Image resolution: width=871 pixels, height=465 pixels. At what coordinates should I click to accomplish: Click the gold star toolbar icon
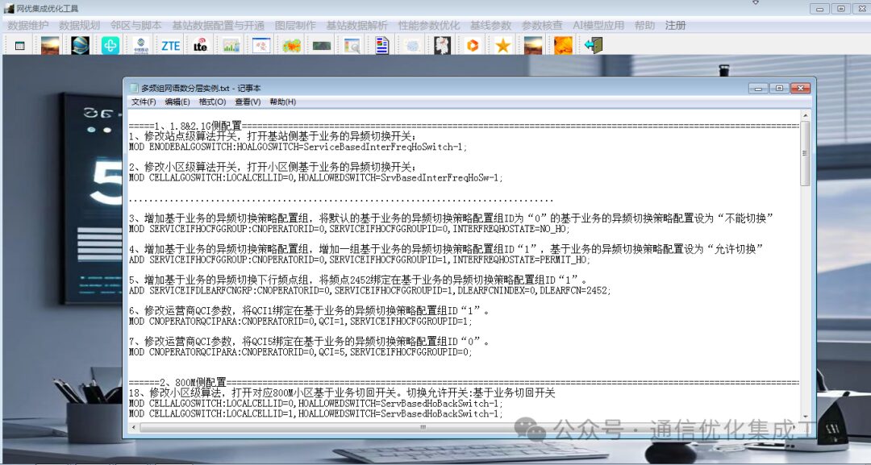(503, 45)
